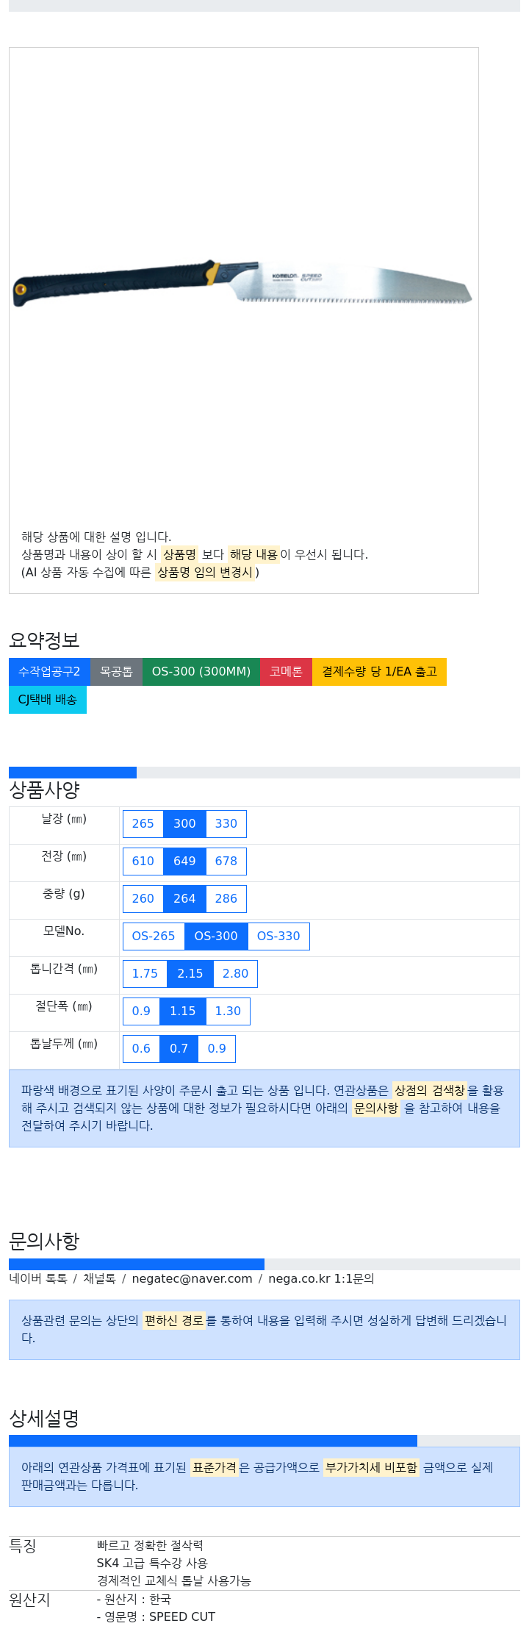529x1626 pixels.
Task: Click the 결제수량 당 1/EA 출고 yellow tag
Action: [x=379, y=672]
